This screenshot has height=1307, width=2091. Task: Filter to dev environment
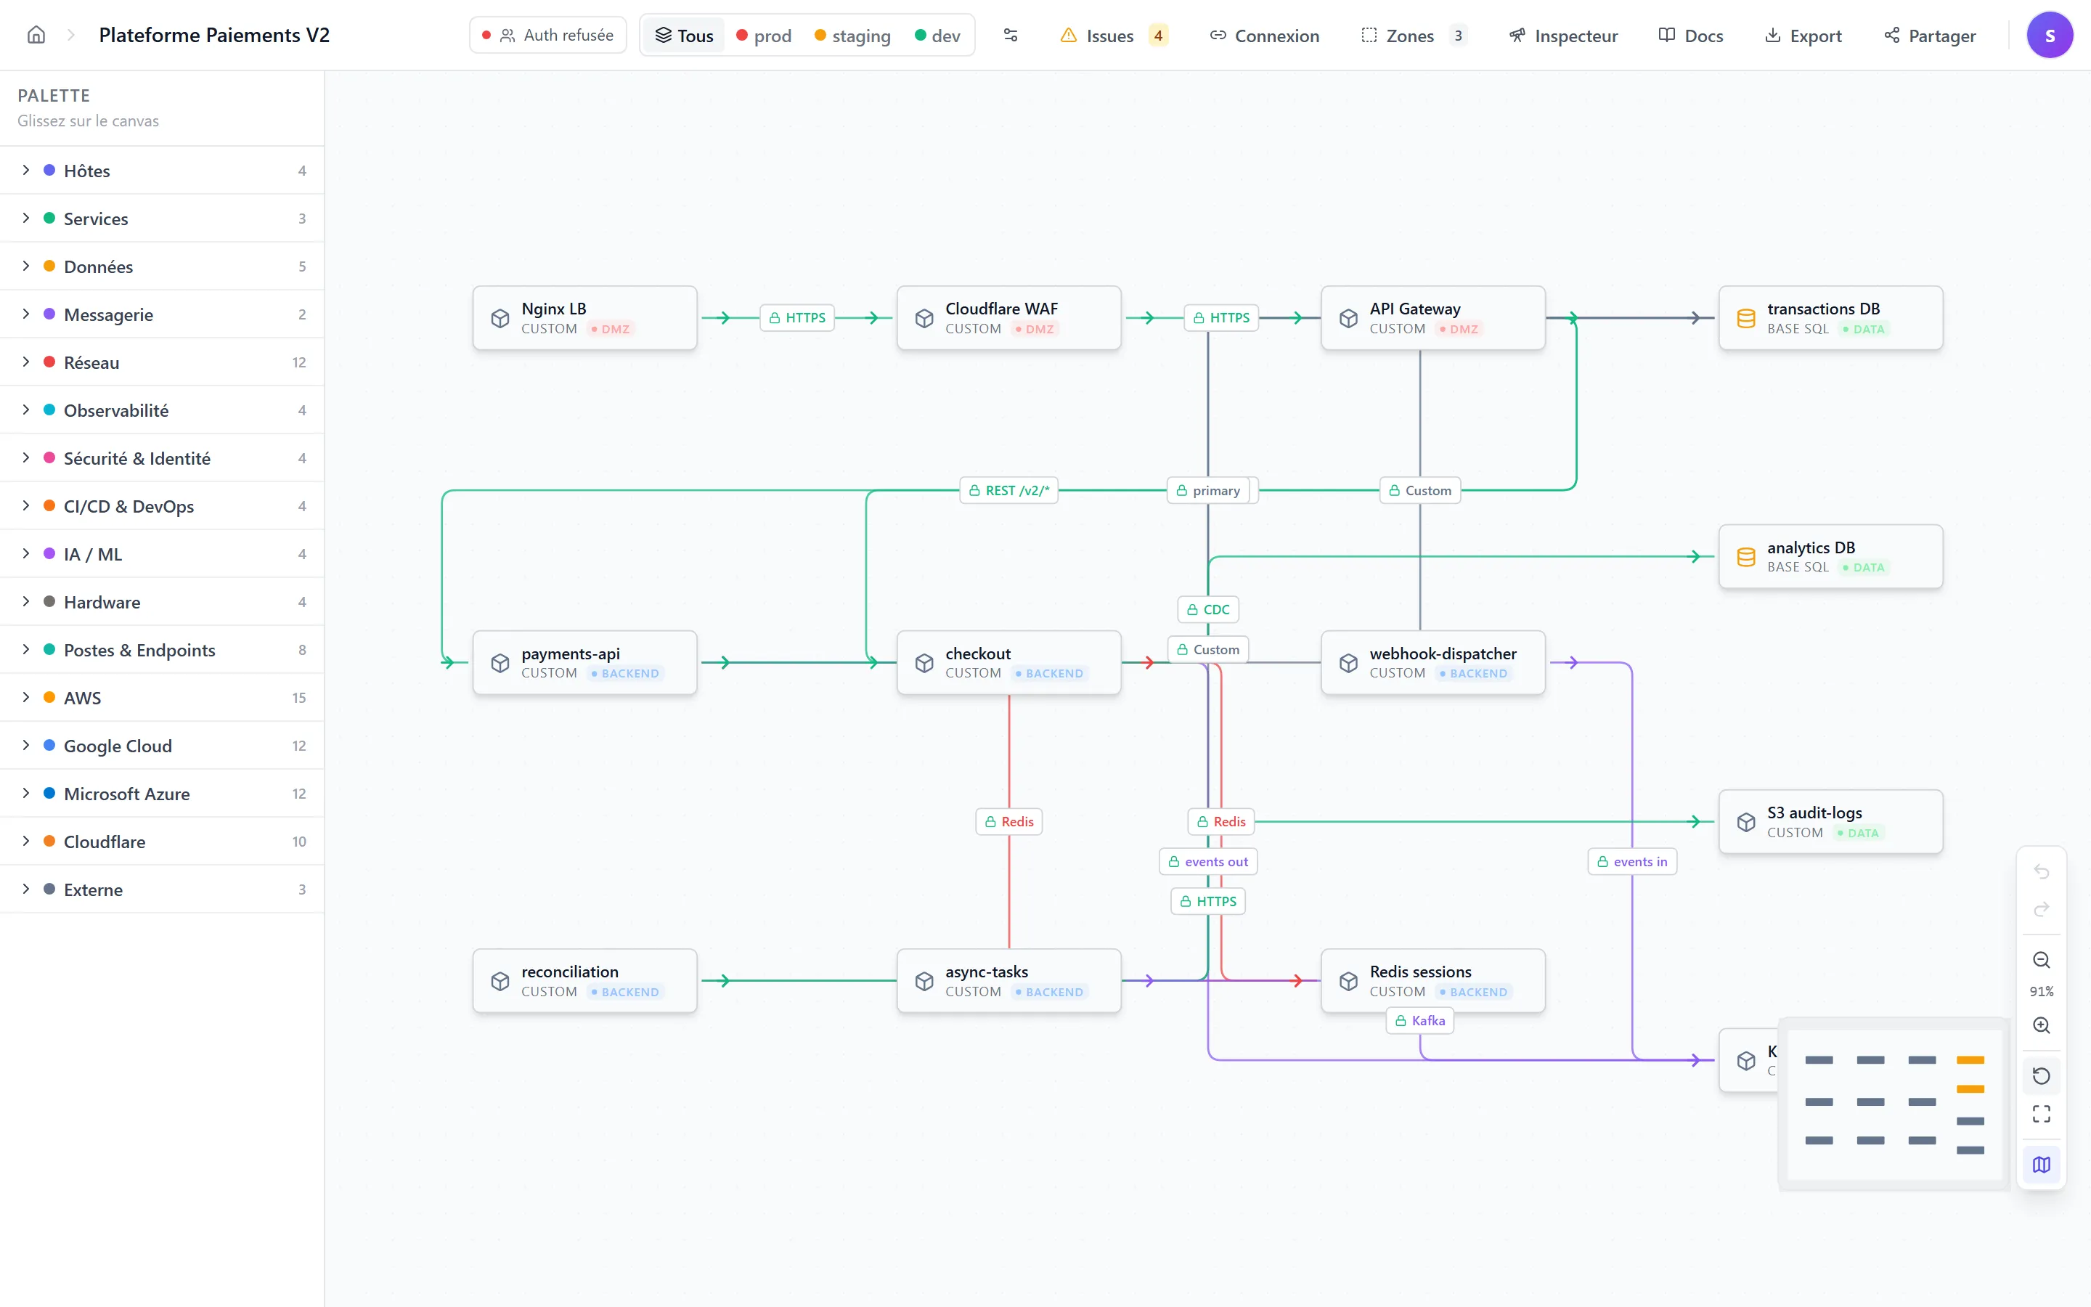pyautogui.click(x=937, y=36)
